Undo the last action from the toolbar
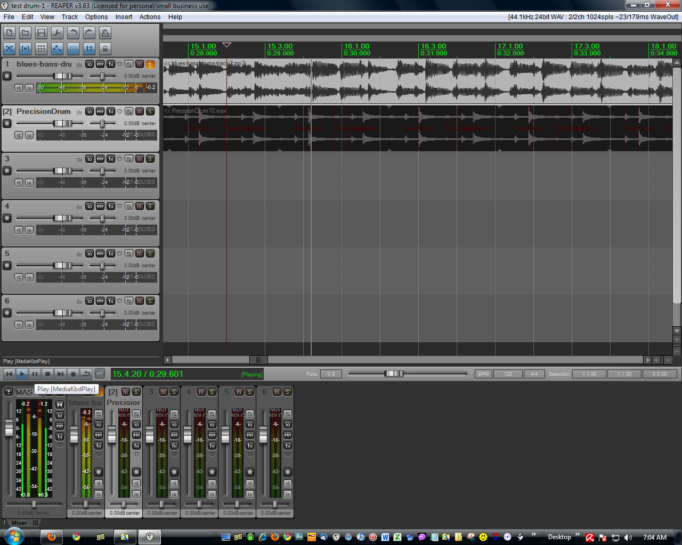 coord(73,33)
